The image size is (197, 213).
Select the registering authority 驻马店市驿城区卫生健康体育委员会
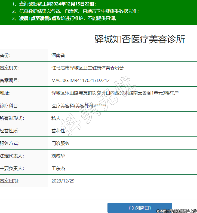[87, 68]
